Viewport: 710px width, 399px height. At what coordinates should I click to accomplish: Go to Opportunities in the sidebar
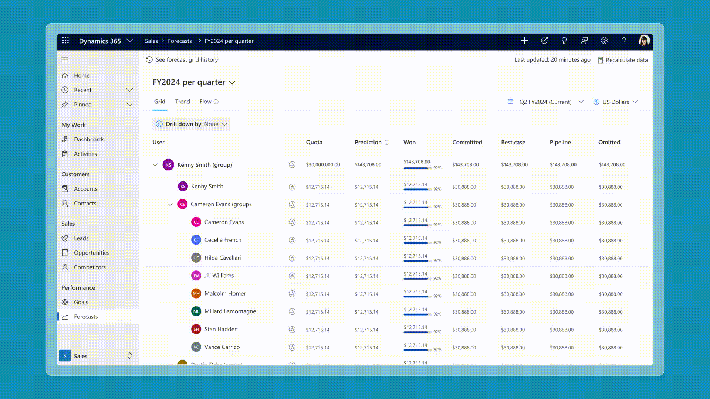point(91,253)
